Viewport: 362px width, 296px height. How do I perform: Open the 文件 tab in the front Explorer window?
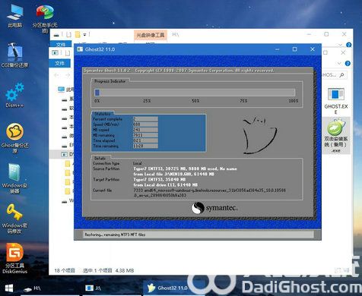click(x=60, y=63)
